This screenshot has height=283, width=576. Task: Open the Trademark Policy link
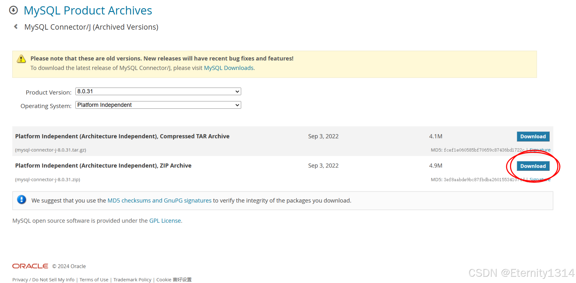click(132, 280)
